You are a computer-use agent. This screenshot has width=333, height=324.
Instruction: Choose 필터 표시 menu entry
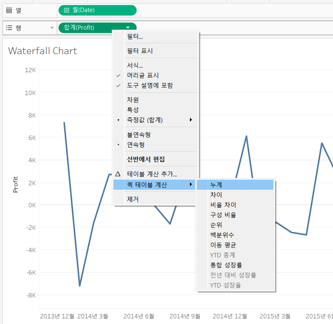click(155, 51)
